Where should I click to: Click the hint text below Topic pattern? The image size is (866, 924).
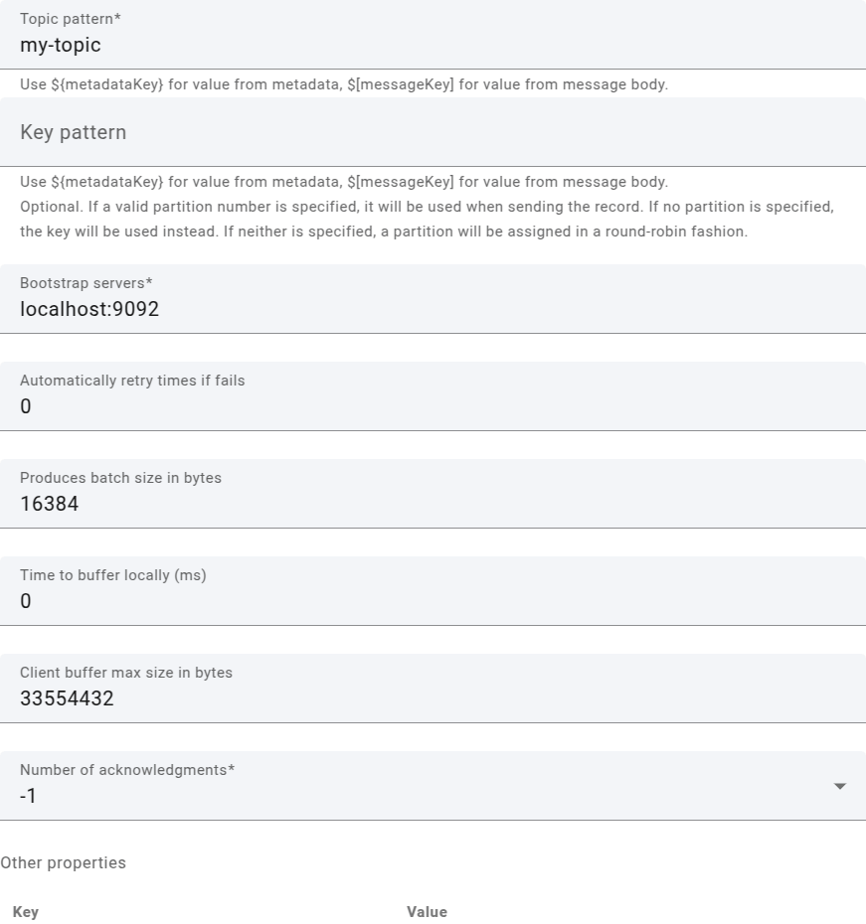(344, 84)
